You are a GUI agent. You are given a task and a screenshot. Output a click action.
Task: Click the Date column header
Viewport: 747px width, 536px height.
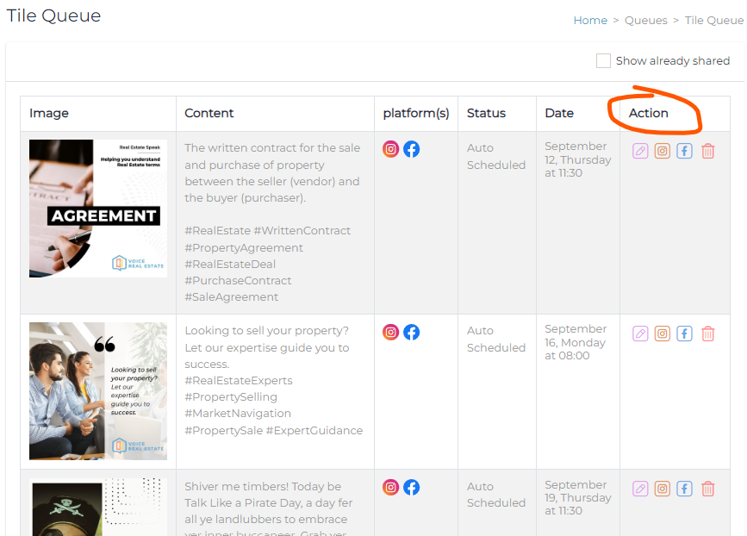tap(559, 113)
